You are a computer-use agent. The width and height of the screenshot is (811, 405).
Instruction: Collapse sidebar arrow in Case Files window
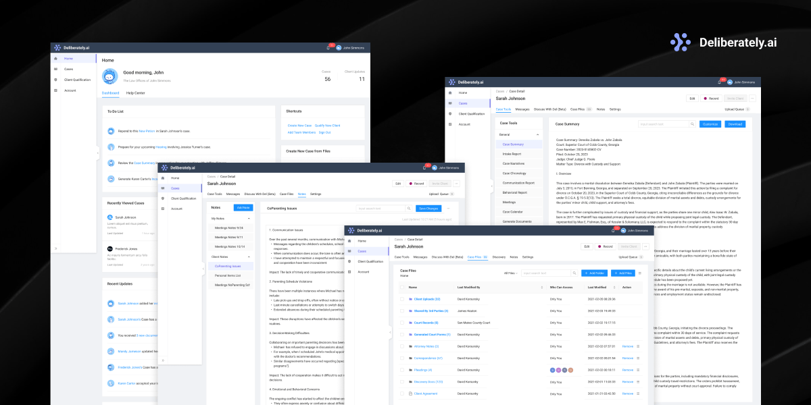pyautogui.click(x=390, y=333)
